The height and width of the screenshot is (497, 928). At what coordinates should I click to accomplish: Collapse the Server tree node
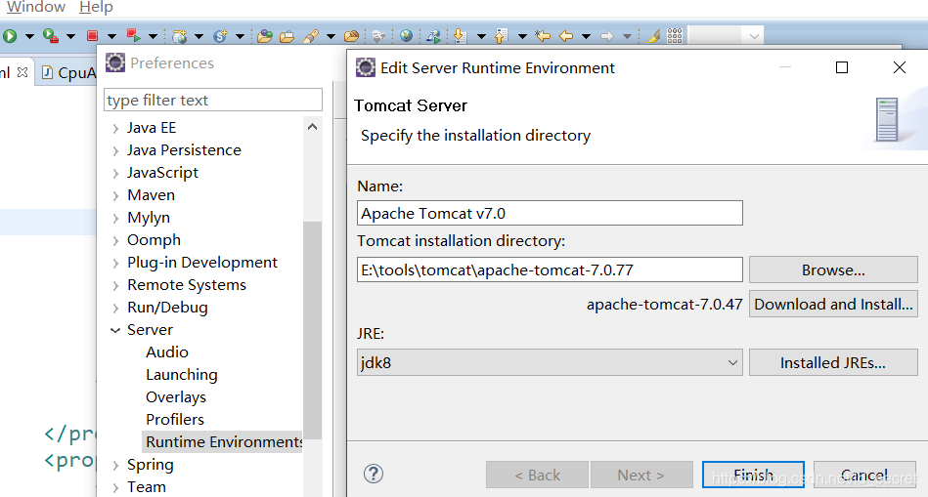click(x=115, y=330)
